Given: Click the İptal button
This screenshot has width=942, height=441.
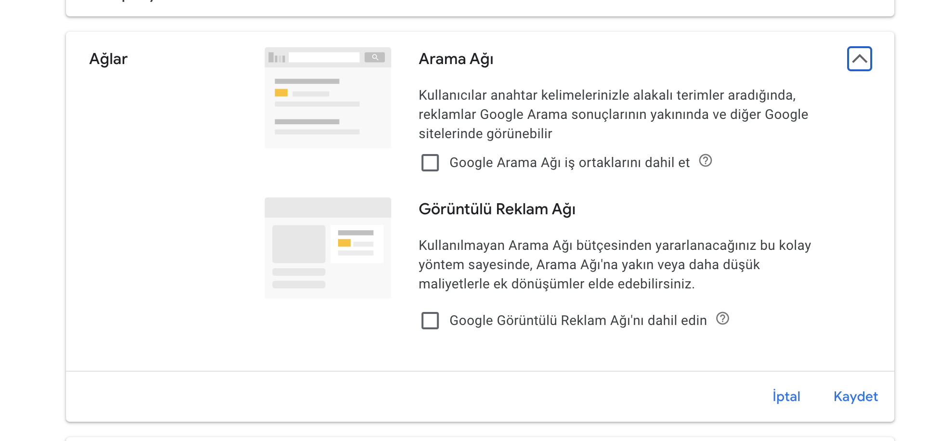Looking at the screenshot, I should click(786, 396).
